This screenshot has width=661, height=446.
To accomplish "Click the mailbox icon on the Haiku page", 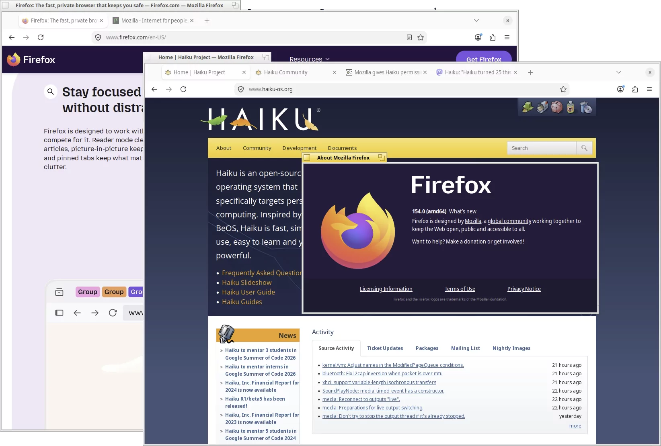I will [x=542, y=107].
